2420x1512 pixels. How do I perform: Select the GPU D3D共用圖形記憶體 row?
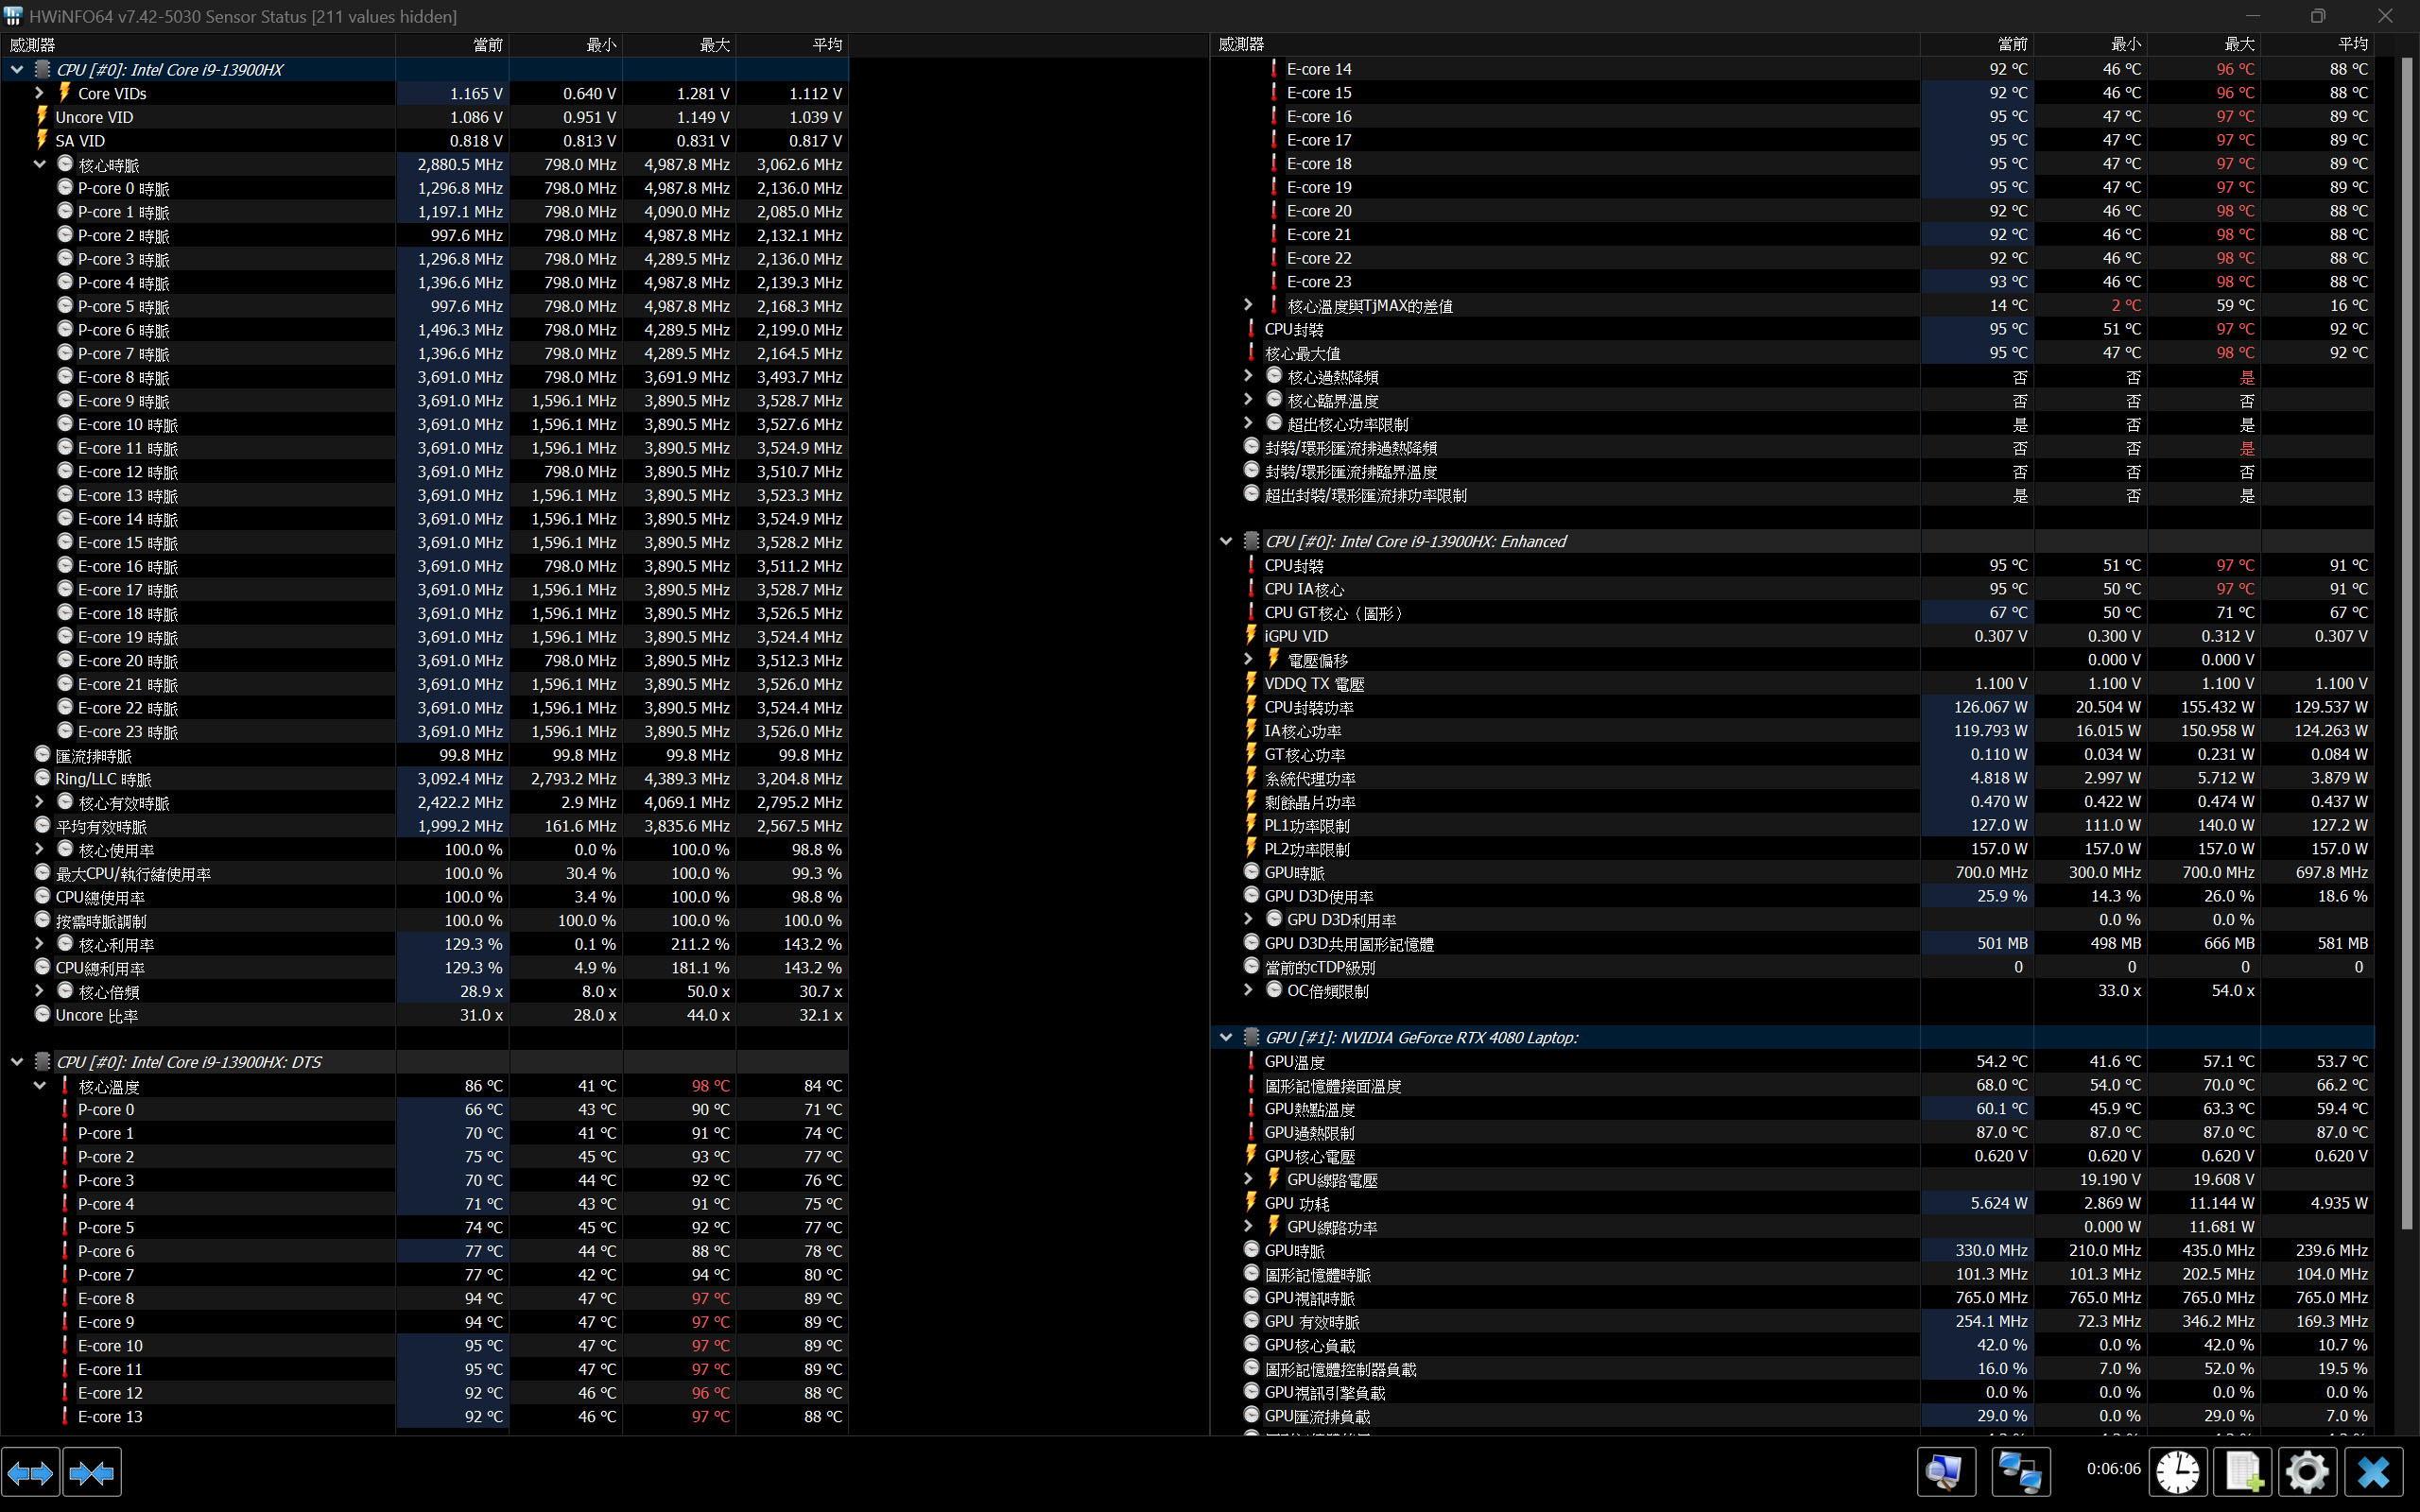click(x=1793, y=943)
